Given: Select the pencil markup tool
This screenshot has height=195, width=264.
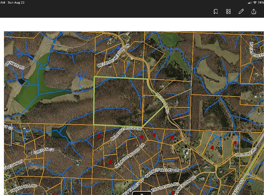Looking at the screenshot, I should 241,11.
